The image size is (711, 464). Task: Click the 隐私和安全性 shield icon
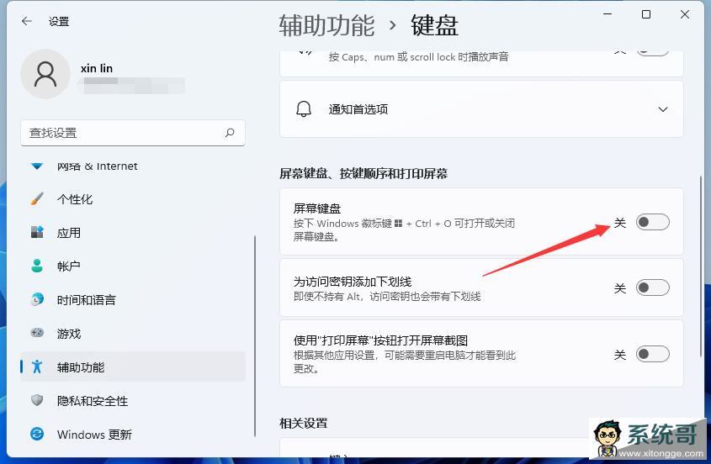(37, 400)
